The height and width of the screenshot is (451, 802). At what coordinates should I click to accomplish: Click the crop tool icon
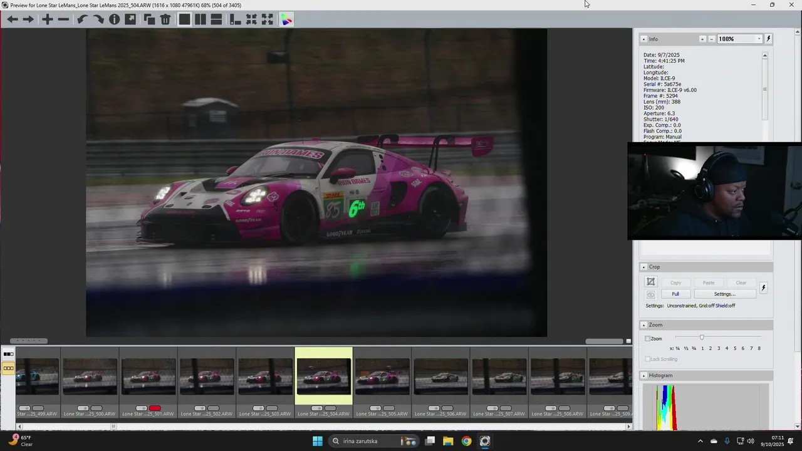point(651,282)
